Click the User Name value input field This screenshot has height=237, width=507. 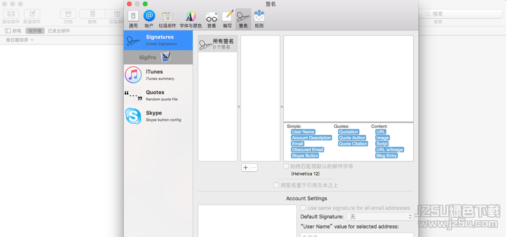pyautogui.click(x=357, y=235)
